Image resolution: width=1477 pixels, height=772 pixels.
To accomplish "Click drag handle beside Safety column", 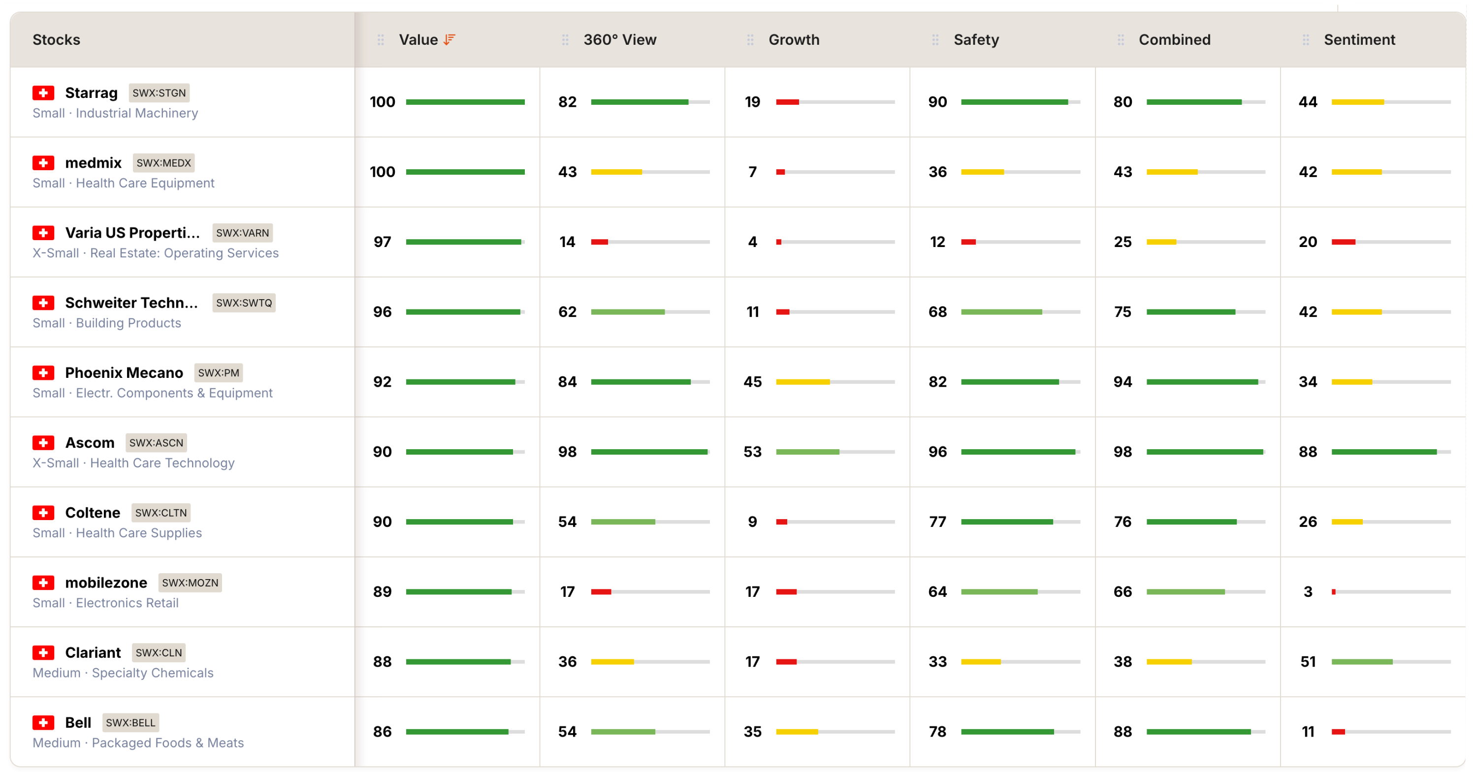I will [935, 39].
